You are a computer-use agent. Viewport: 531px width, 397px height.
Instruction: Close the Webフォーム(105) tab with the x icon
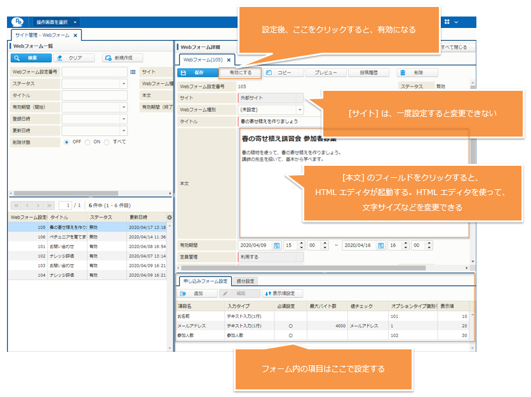(x=229, y=60)
